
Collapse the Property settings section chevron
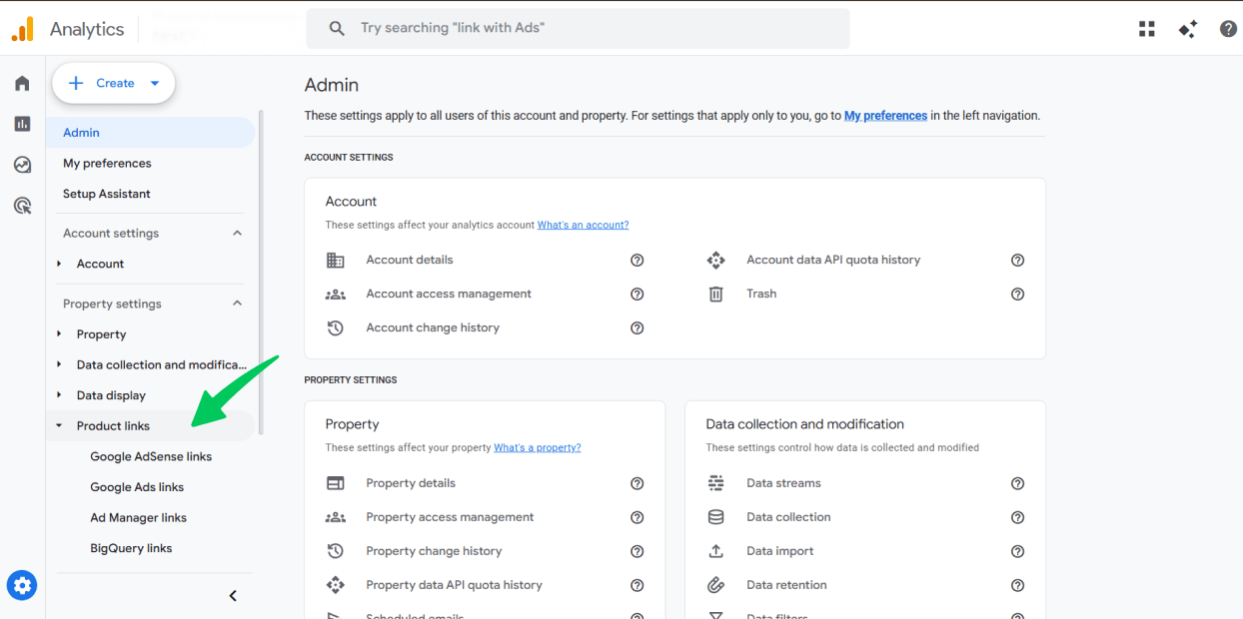237,304
